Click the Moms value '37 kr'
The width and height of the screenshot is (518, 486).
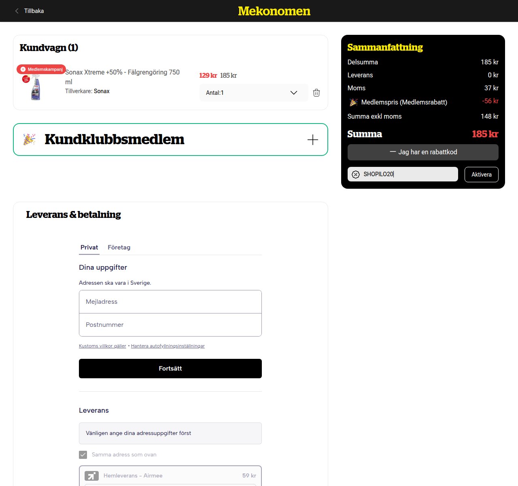[491, 88]
